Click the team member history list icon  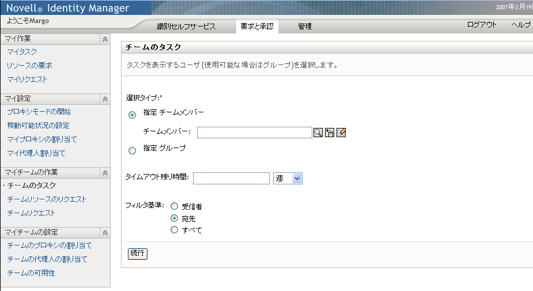click(x=330, y=133)
